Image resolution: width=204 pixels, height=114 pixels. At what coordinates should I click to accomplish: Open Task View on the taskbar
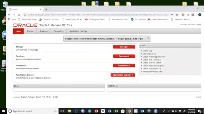click(62, 111)
